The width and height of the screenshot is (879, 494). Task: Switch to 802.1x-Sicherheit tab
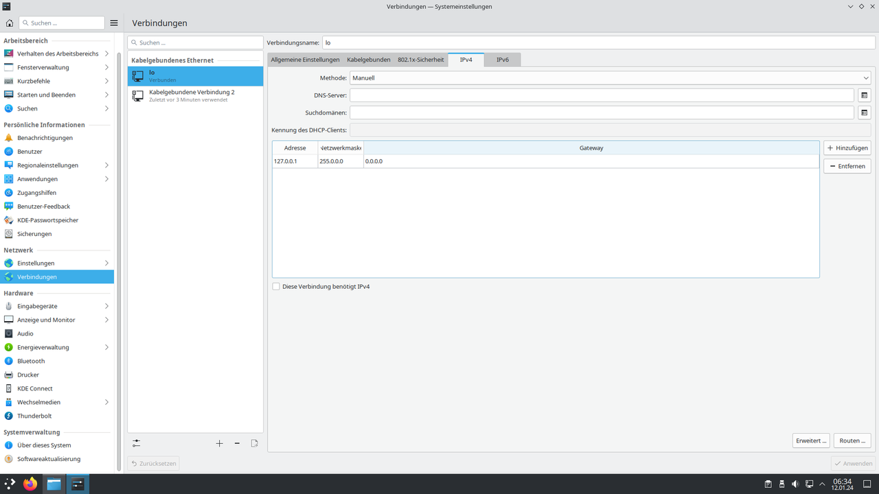coord(421,60)
